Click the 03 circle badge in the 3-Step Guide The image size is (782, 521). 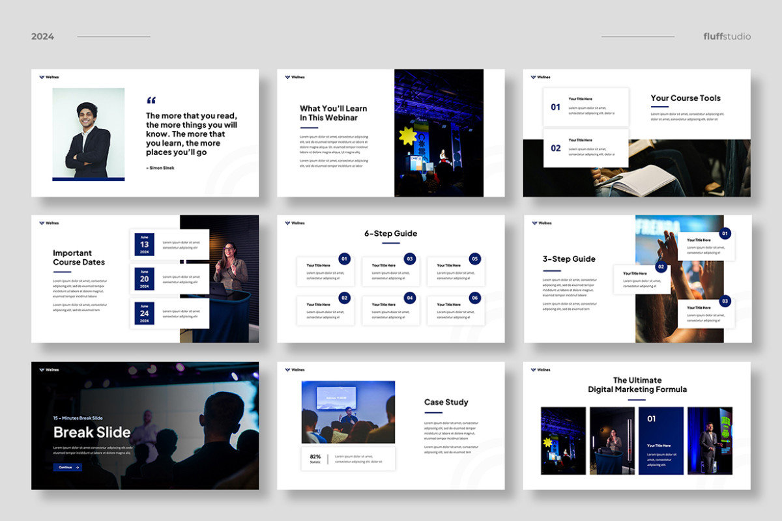point(725,301)
